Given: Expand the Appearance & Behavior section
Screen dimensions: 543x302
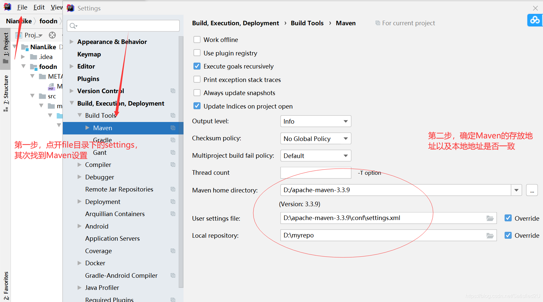Looking at the screenshot, I should click(x=72, y=42).
